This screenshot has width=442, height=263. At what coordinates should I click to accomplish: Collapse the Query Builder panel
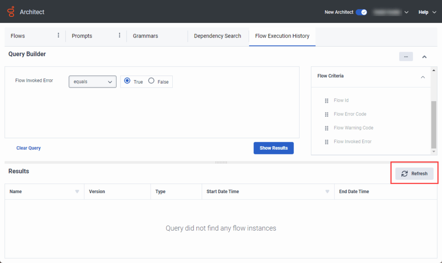pyautogui.click(x=424, y=56)
